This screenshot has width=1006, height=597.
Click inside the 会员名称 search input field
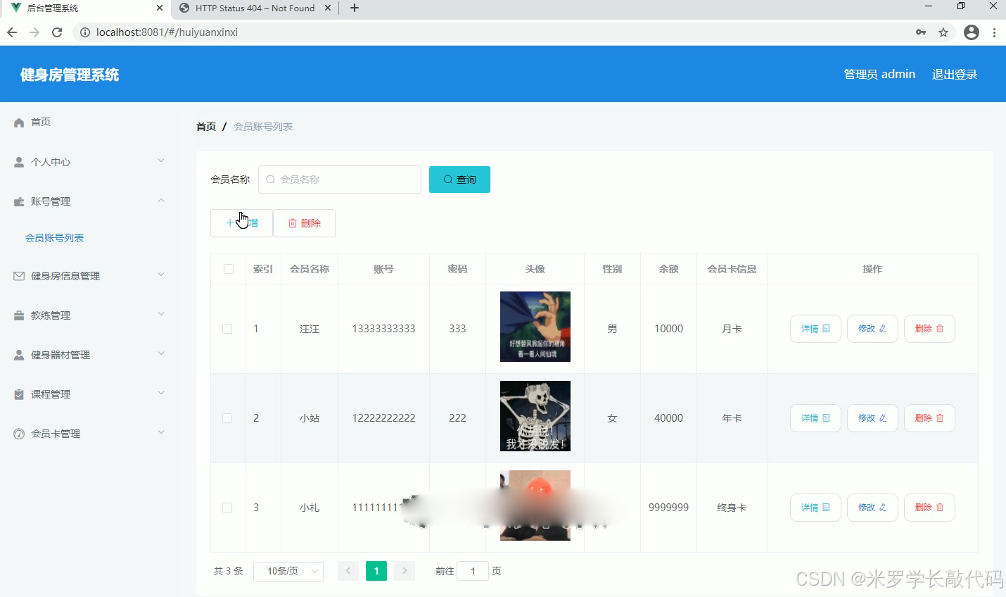[x=340, y=179]
